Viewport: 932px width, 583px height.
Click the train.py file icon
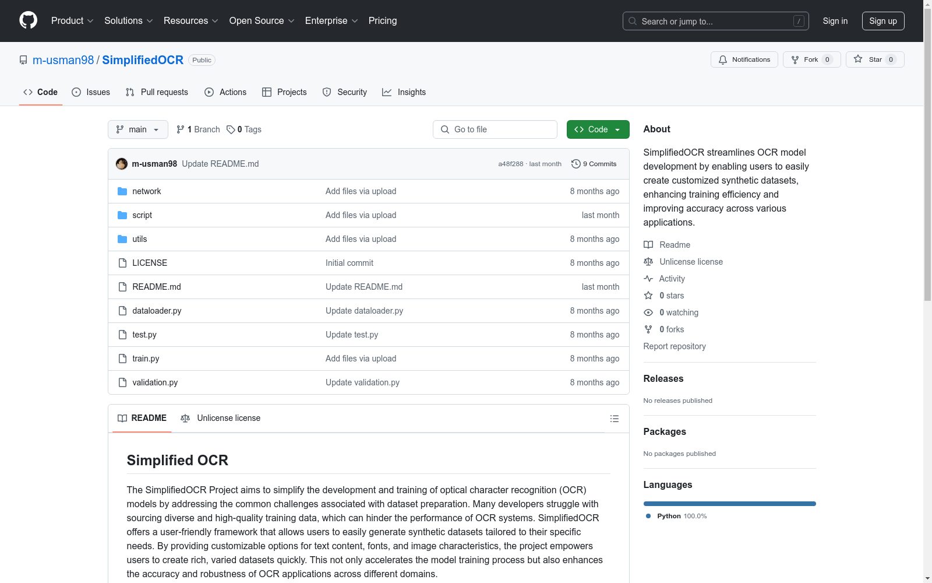122,359
